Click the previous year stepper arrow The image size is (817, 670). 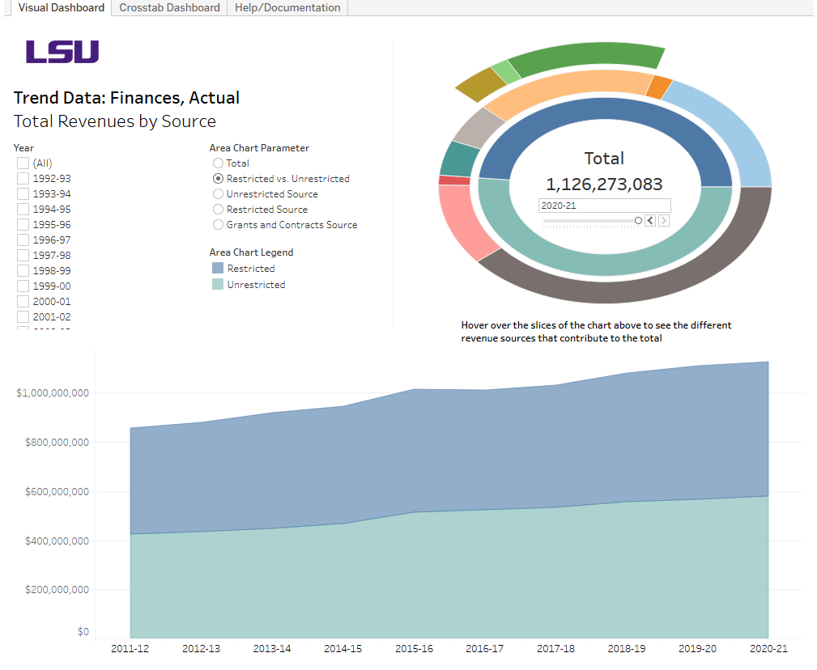[x=650, y=219]
